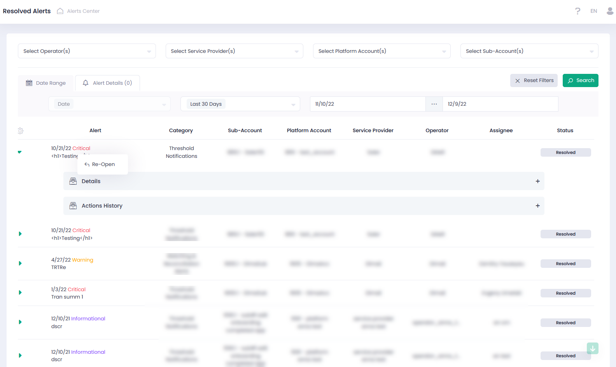Click the green Search button
Viewport: 616px width, 367px height.
(x=580, y=80)
